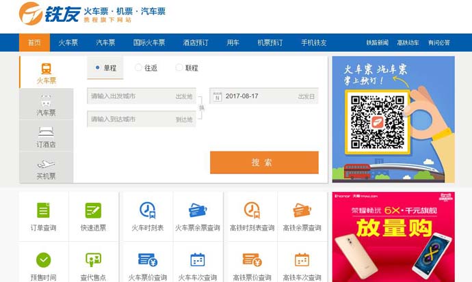472x282 pixels.
Task: Click the QR code app download banner
Action: pos(393,119)
